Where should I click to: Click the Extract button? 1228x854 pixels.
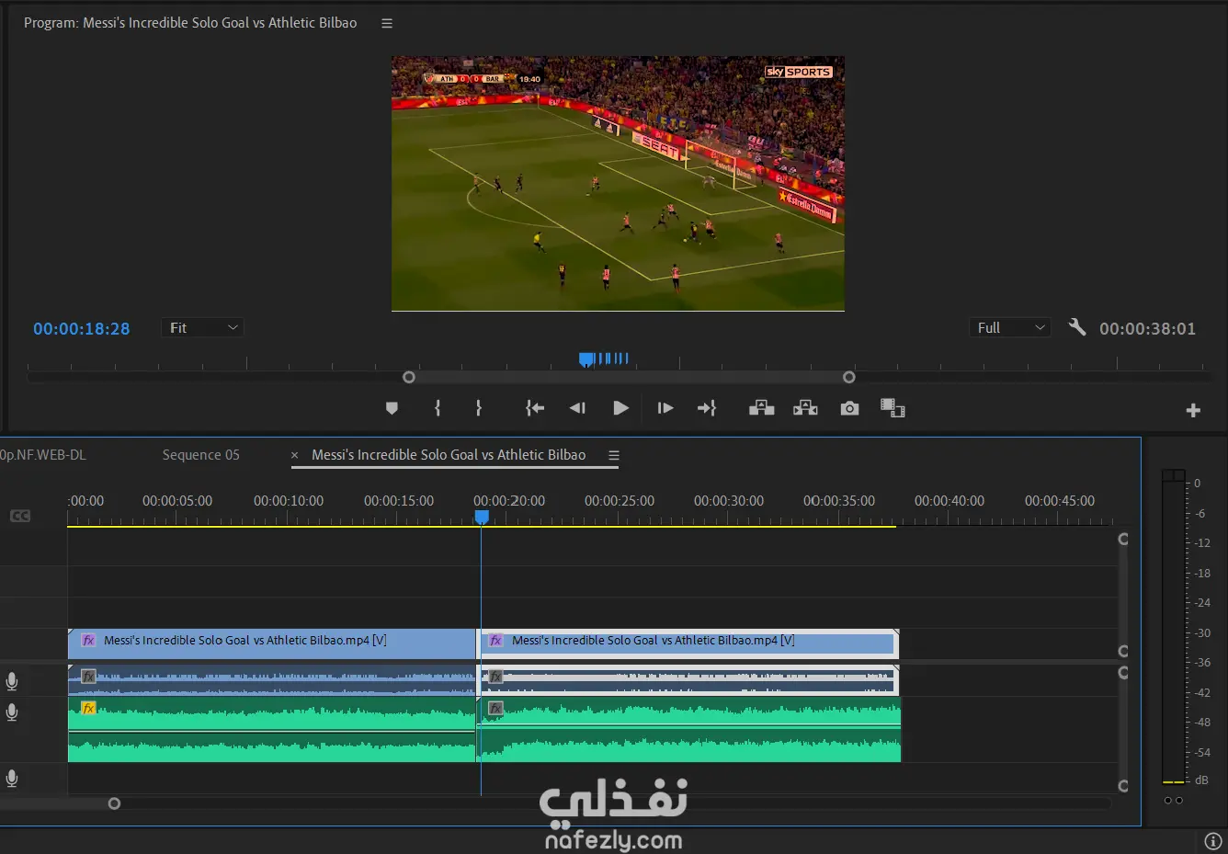[805, 408]
